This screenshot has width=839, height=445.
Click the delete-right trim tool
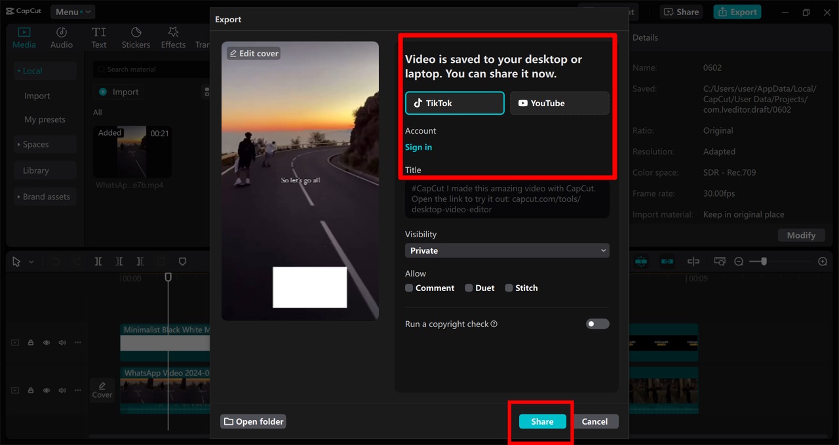pyautogui.click(x=140, y=261)
